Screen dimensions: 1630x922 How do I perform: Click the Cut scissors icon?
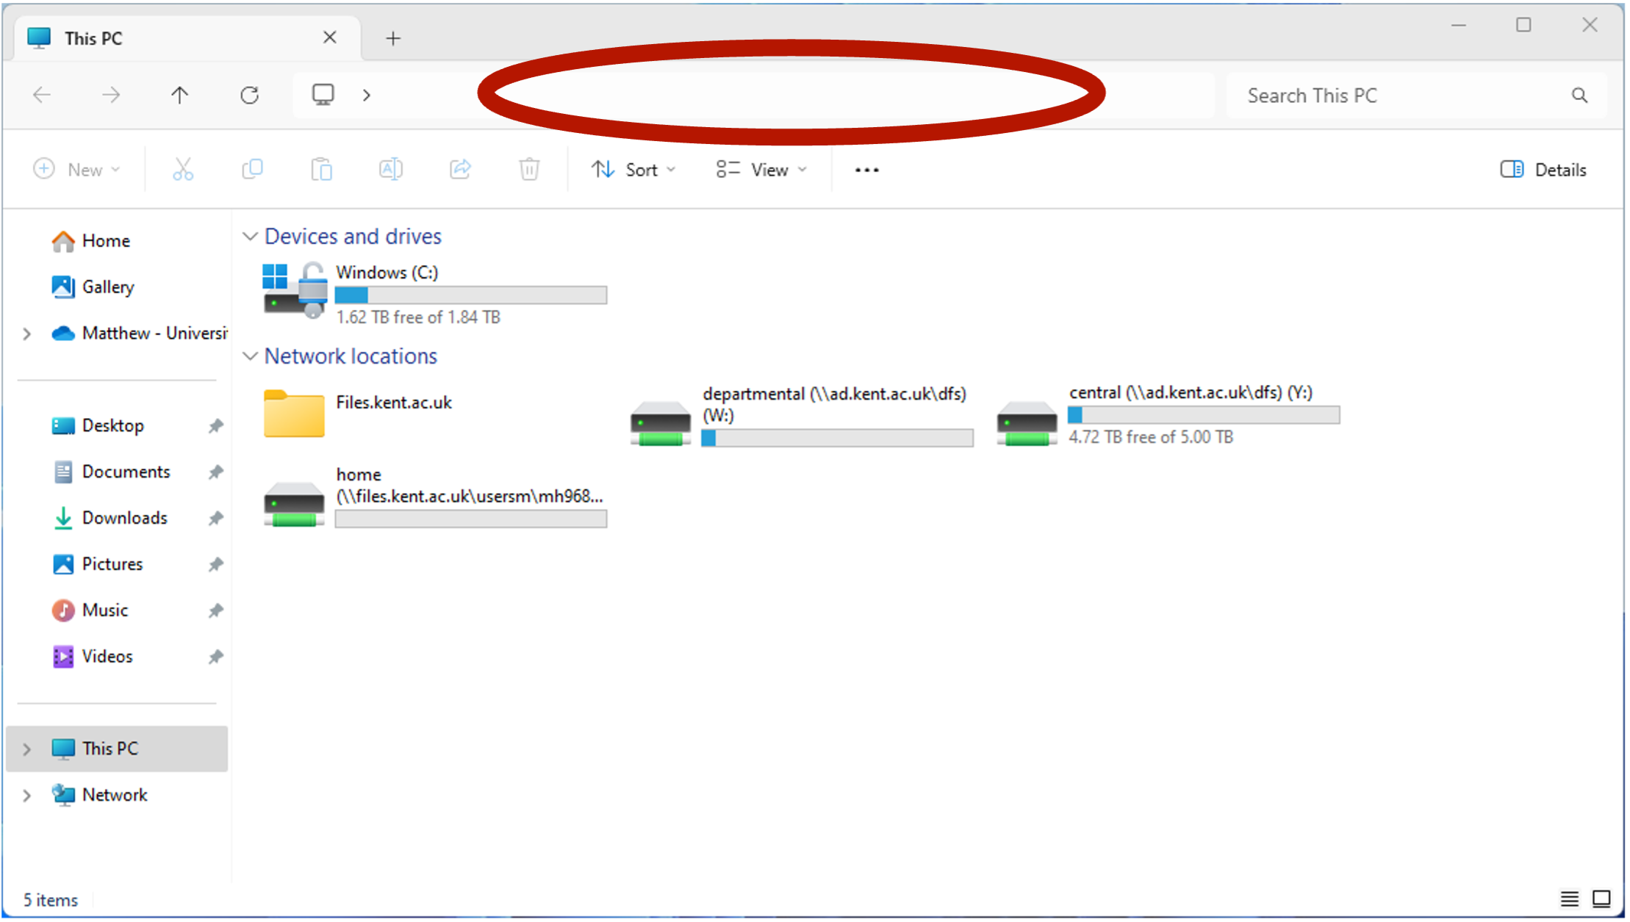[x=183, y=170]
